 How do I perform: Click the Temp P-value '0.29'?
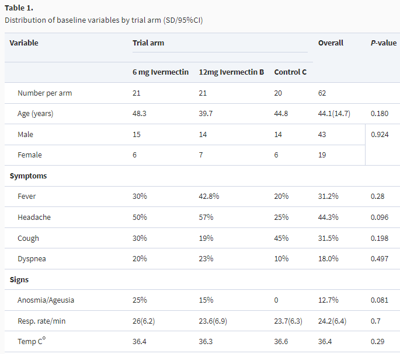pos(377,342)
